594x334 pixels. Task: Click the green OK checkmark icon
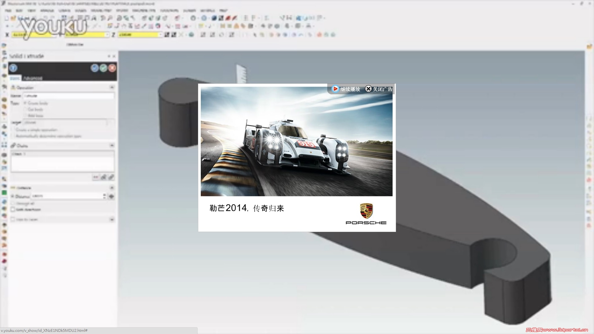[x=103, y=68]
